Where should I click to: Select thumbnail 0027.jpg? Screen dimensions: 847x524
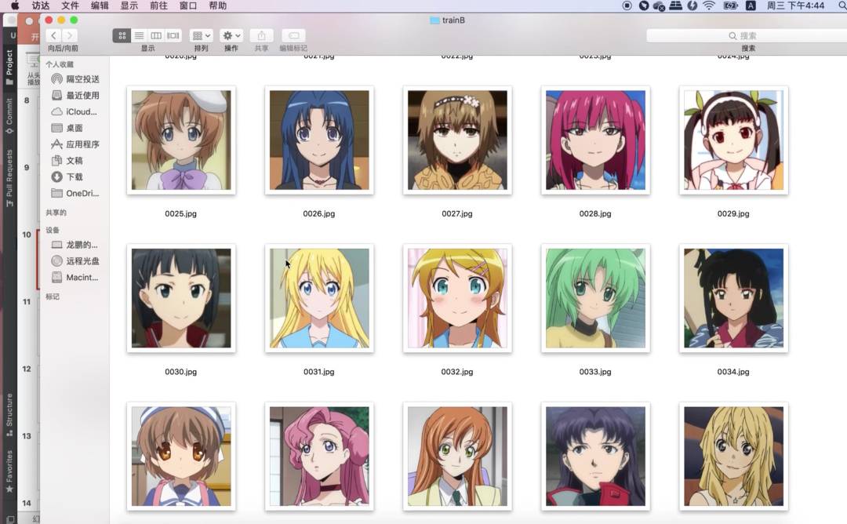click(457, 140)
